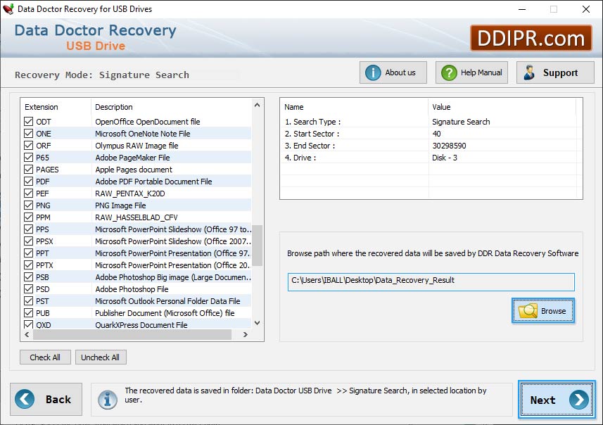Viewport: 603px width, 425px height.
Task: Click the recovery save path field
Action: point(431,282)
